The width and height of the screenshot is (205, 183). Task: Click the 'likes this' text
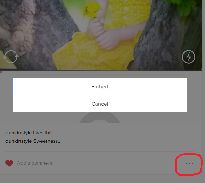coord(43,133)
